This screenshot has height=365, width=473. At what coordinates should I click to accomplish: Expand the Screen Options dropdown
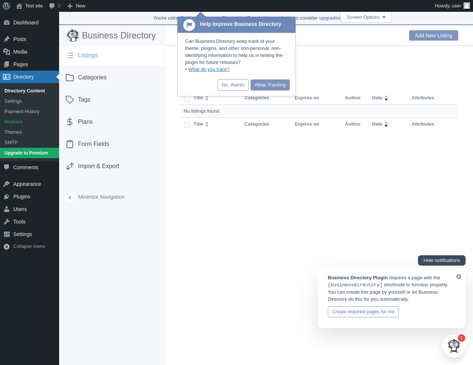tap(366, 17)
